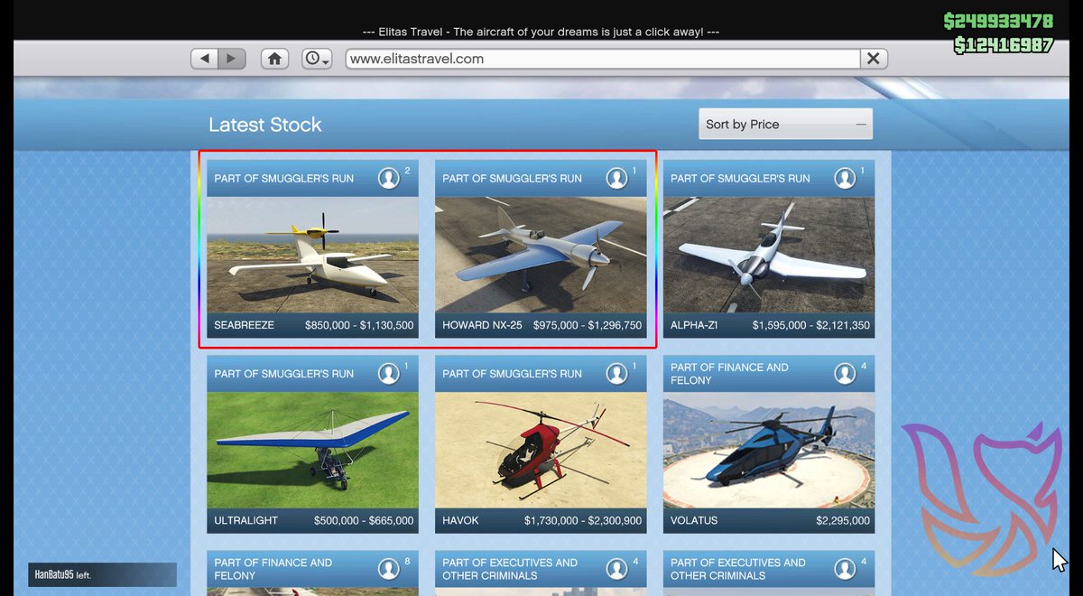Click the player icon on Volatus card
Viewport: 1083px width, 596px height.
click(846, 373)
